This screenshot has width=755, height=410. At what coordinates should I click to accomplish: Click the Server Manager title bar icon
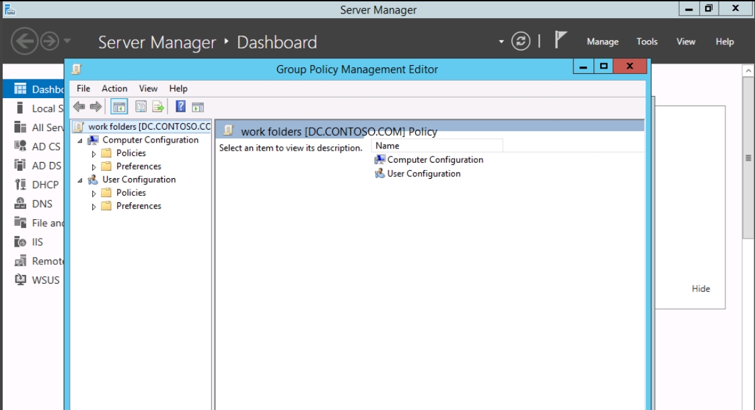click(9, 9)
